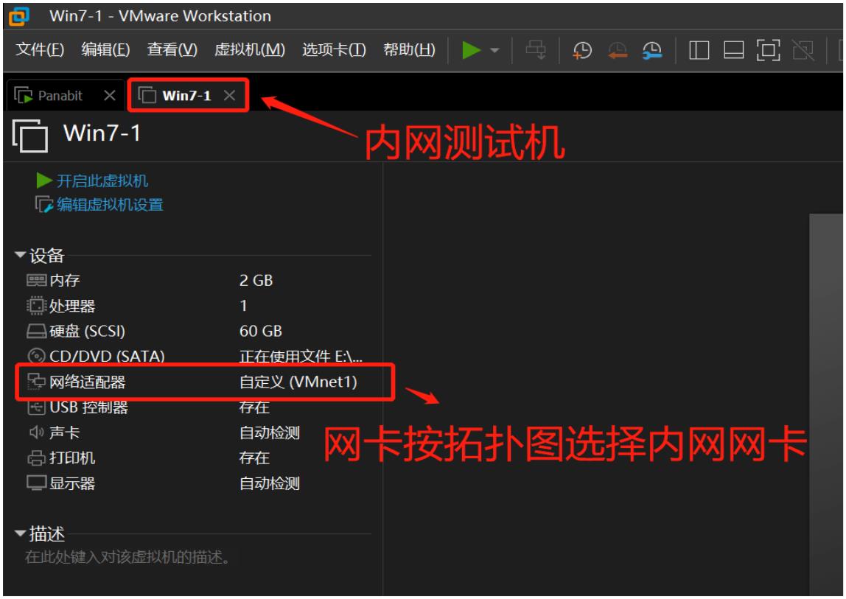
Task: Open the 帮助(H) menu
Action: coord(409,49)
